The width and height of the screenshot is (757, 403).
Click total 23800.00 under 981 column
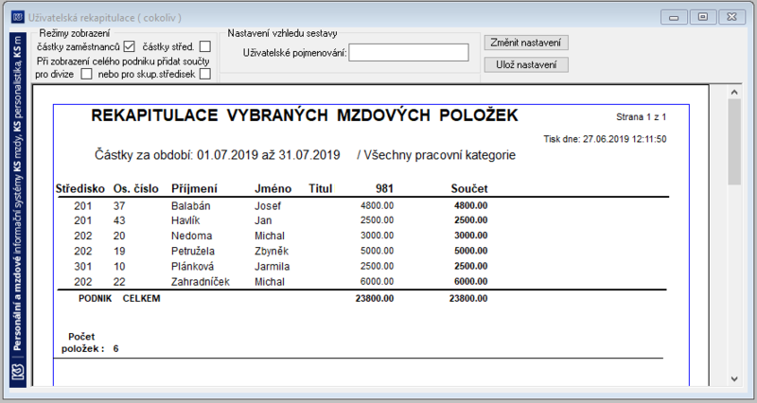(375, 299)
